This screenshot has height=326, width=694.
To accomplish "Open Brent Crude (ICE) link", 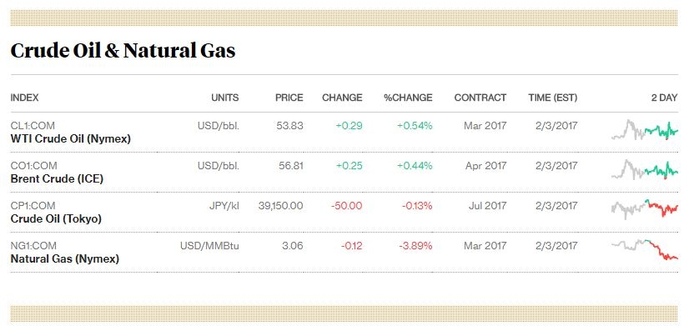I will click(57, 178).
